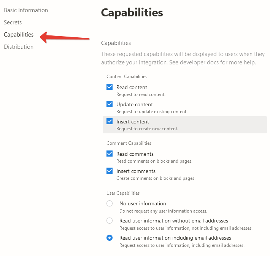Choose radio for user information without email addresses
The height and width of the screenshot is (256, 270).
pos(110,221)
